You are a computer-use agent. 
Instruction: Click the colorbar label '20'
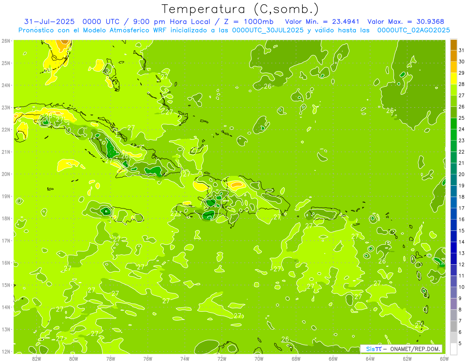pos(462,174)
